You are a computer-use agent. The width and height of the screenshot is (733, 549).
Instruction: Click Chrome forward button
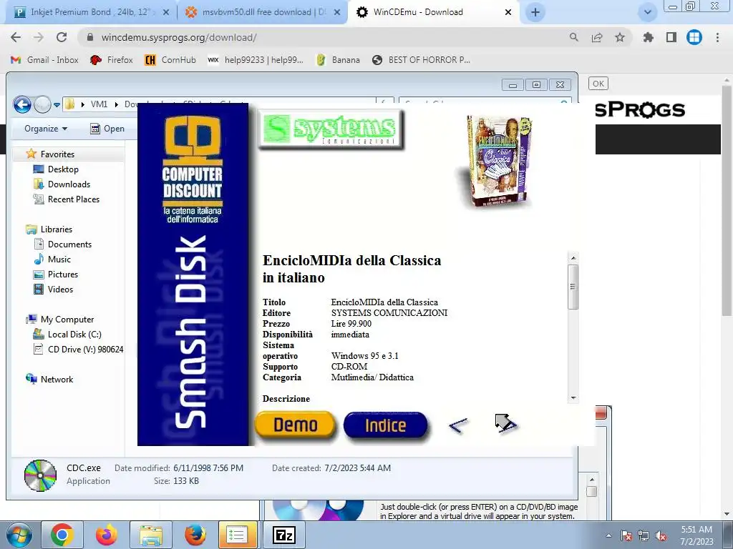tap(39, 37)
